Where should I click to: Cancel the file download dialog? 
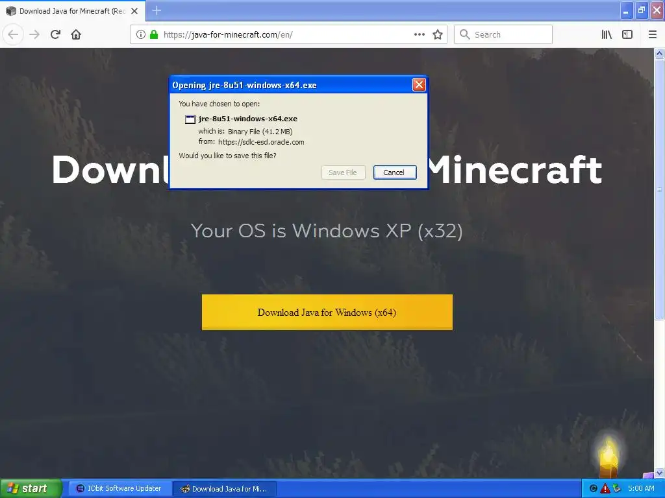[395, 172]
